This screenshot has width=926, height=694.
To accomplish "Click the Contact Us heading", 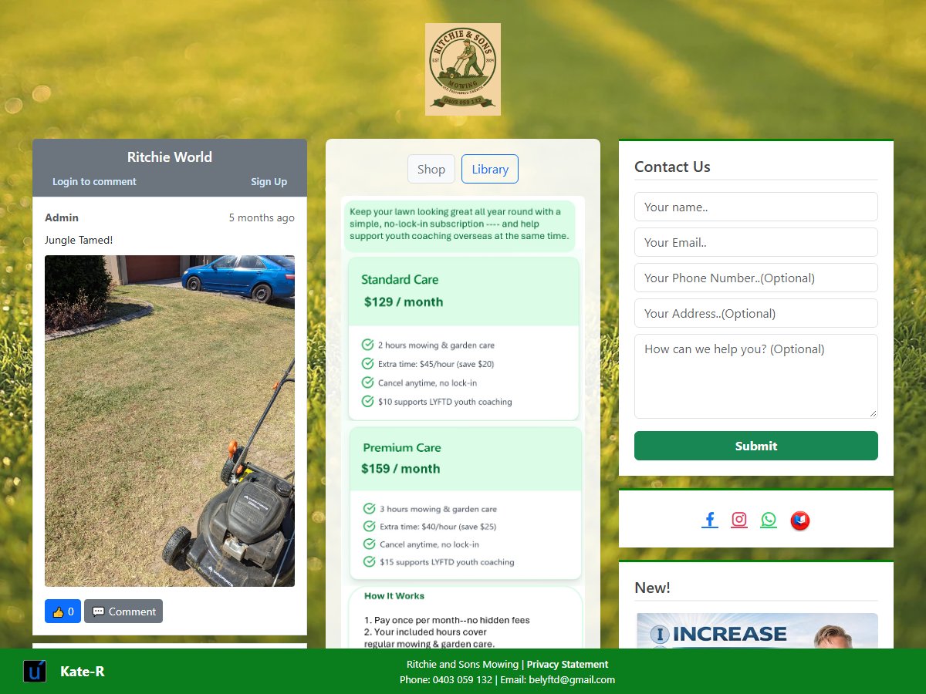I will (x=672, y=167).
